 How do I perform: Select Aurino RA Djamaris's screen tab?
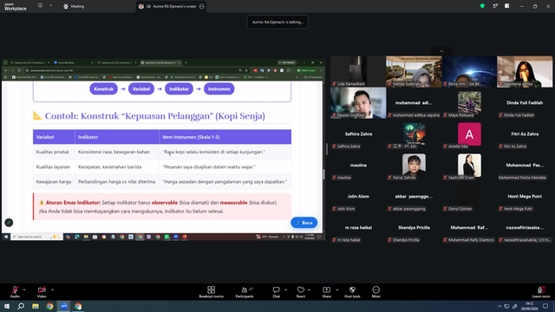(172, 6)
